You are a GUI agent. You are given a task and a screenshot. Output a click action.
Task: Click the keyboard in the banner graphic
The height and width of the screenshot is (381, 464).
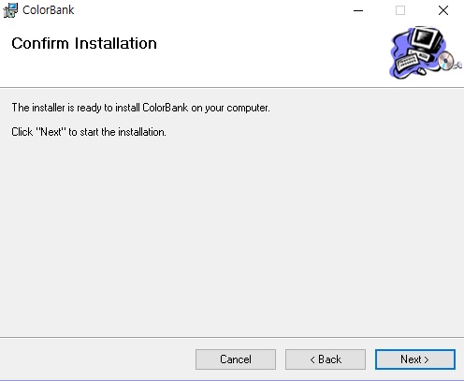(407, 63)
